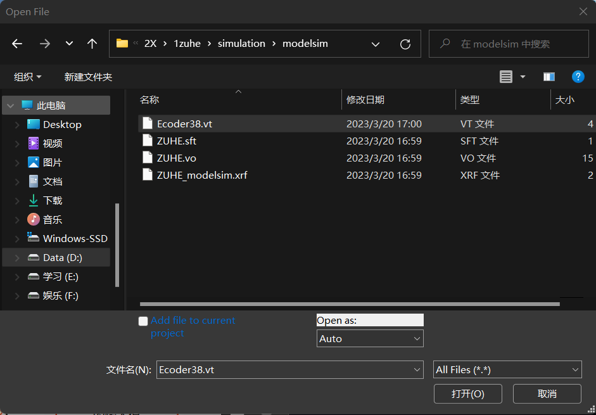
Task: Open the help question mark icon
Action: click(x=578, y=77)
